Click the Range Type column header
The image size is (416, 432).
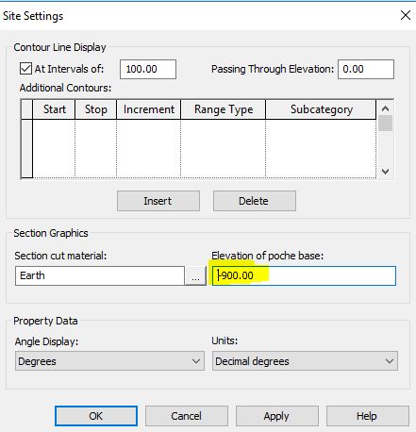[x=224, y=109]
